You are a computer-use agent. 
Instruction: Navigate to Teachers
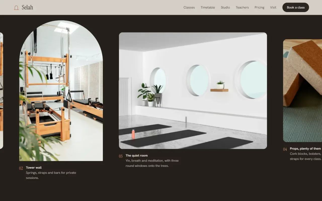(x=242, y=8)
